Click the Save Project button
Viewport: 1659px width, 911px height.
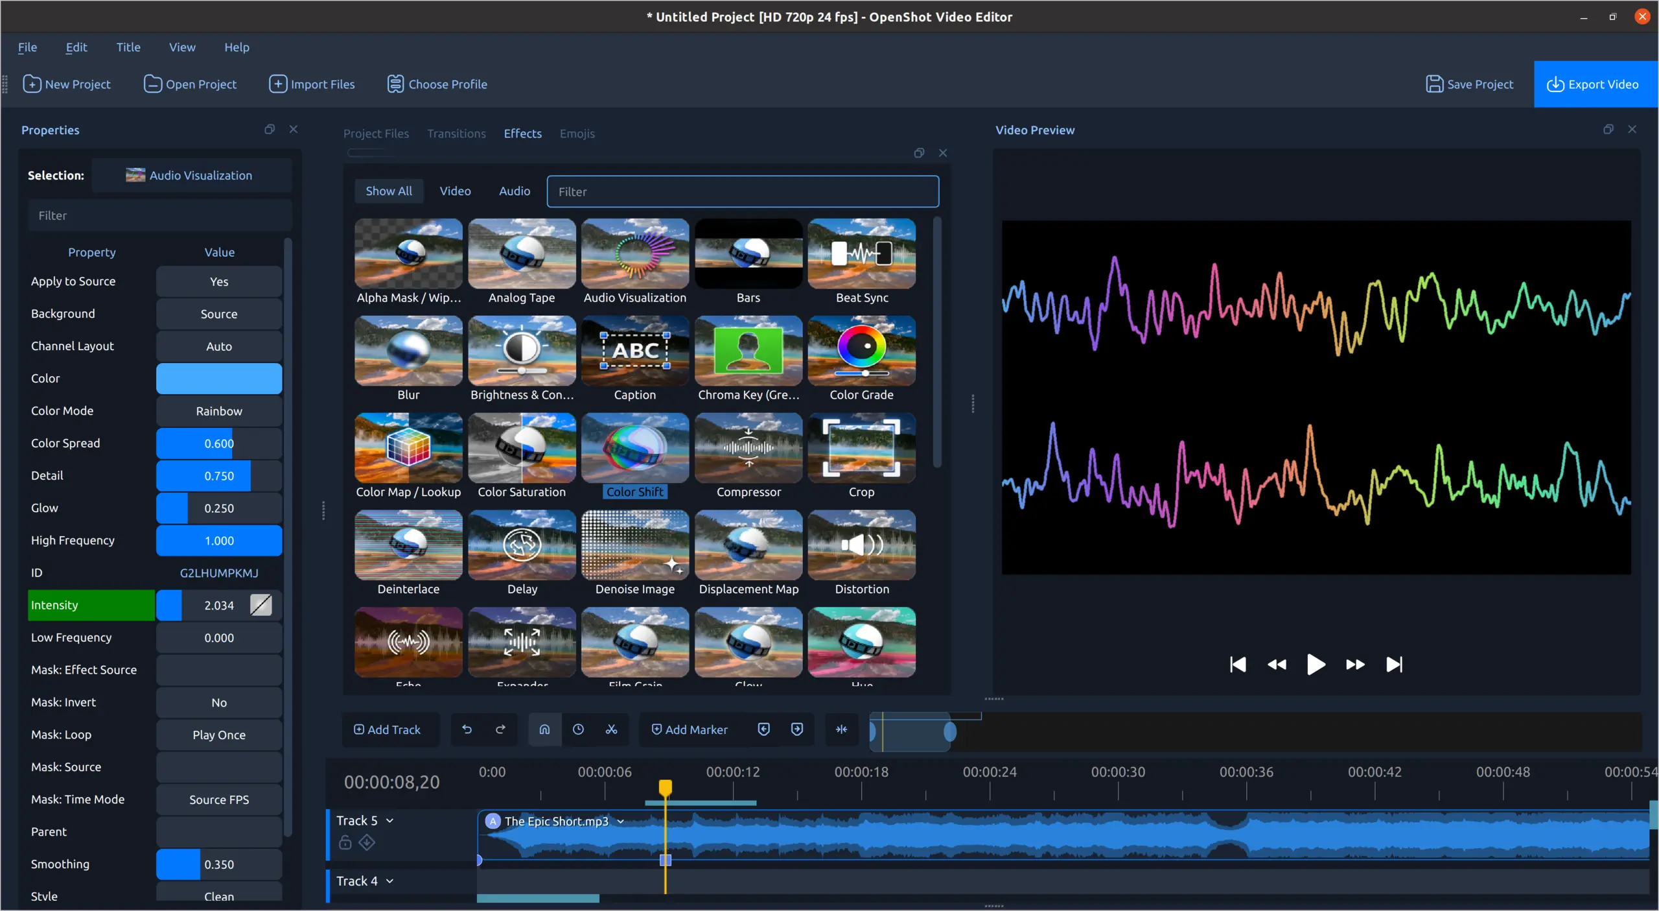coord(1470,84)
